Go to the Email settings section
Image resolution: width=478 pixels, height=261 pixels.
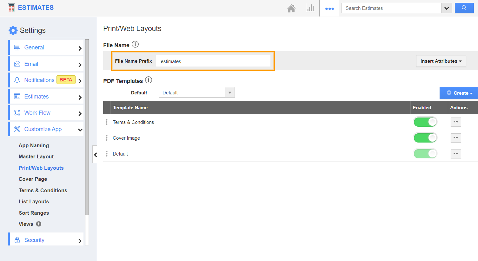31,64
